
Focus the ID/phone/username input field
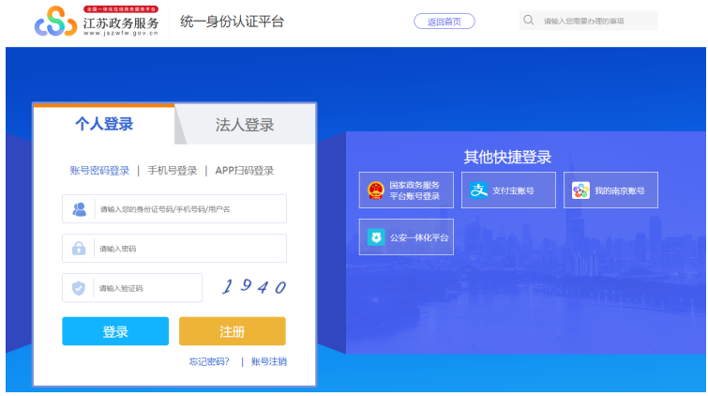(x=174, y=209)
